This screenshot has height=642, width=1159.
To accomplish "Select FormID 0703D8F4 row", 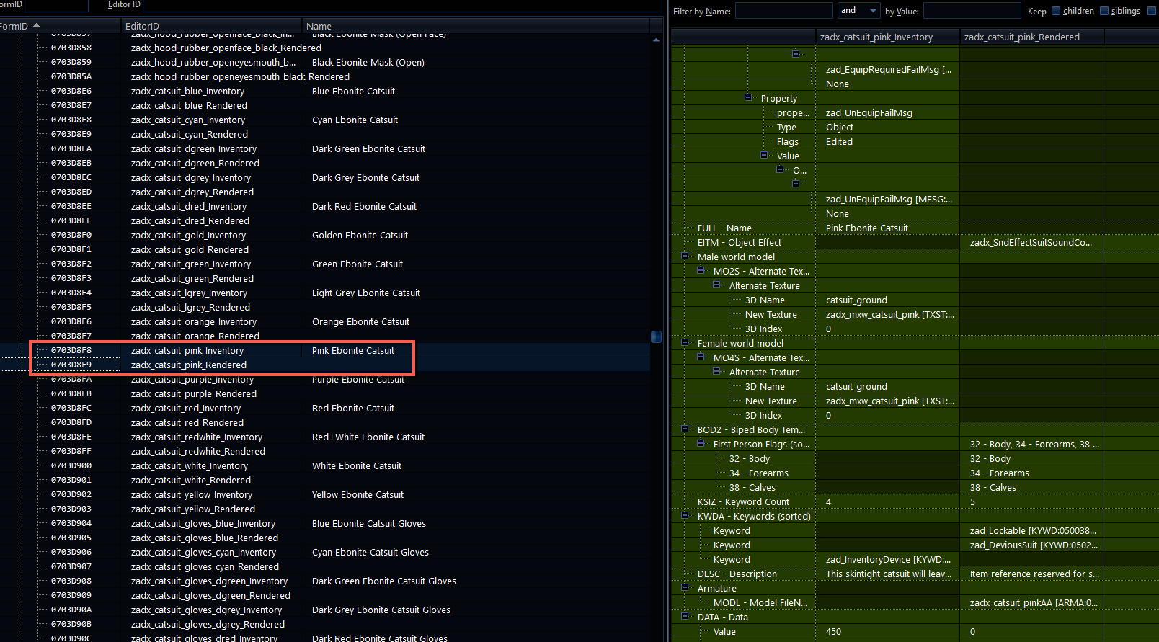I will (324, 293).
